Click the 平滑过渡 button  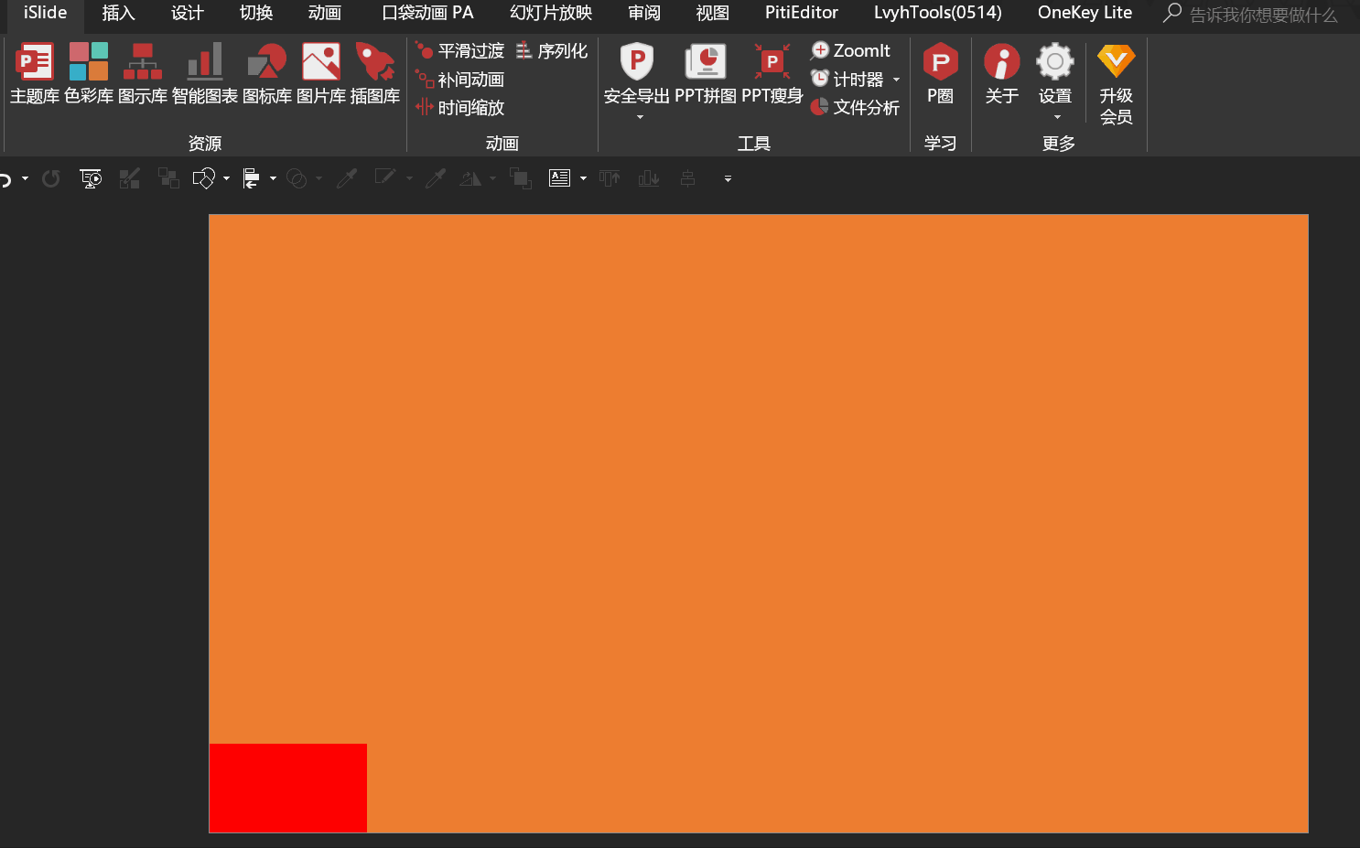[x=460, y=51]
